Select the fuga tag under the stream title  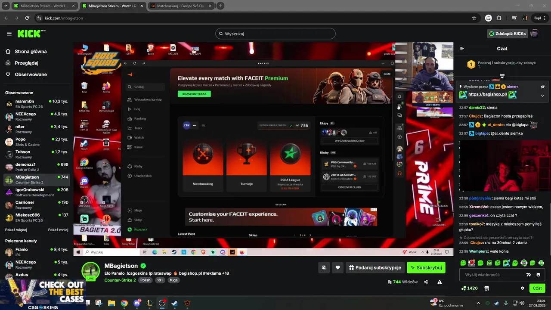point(173,280)
